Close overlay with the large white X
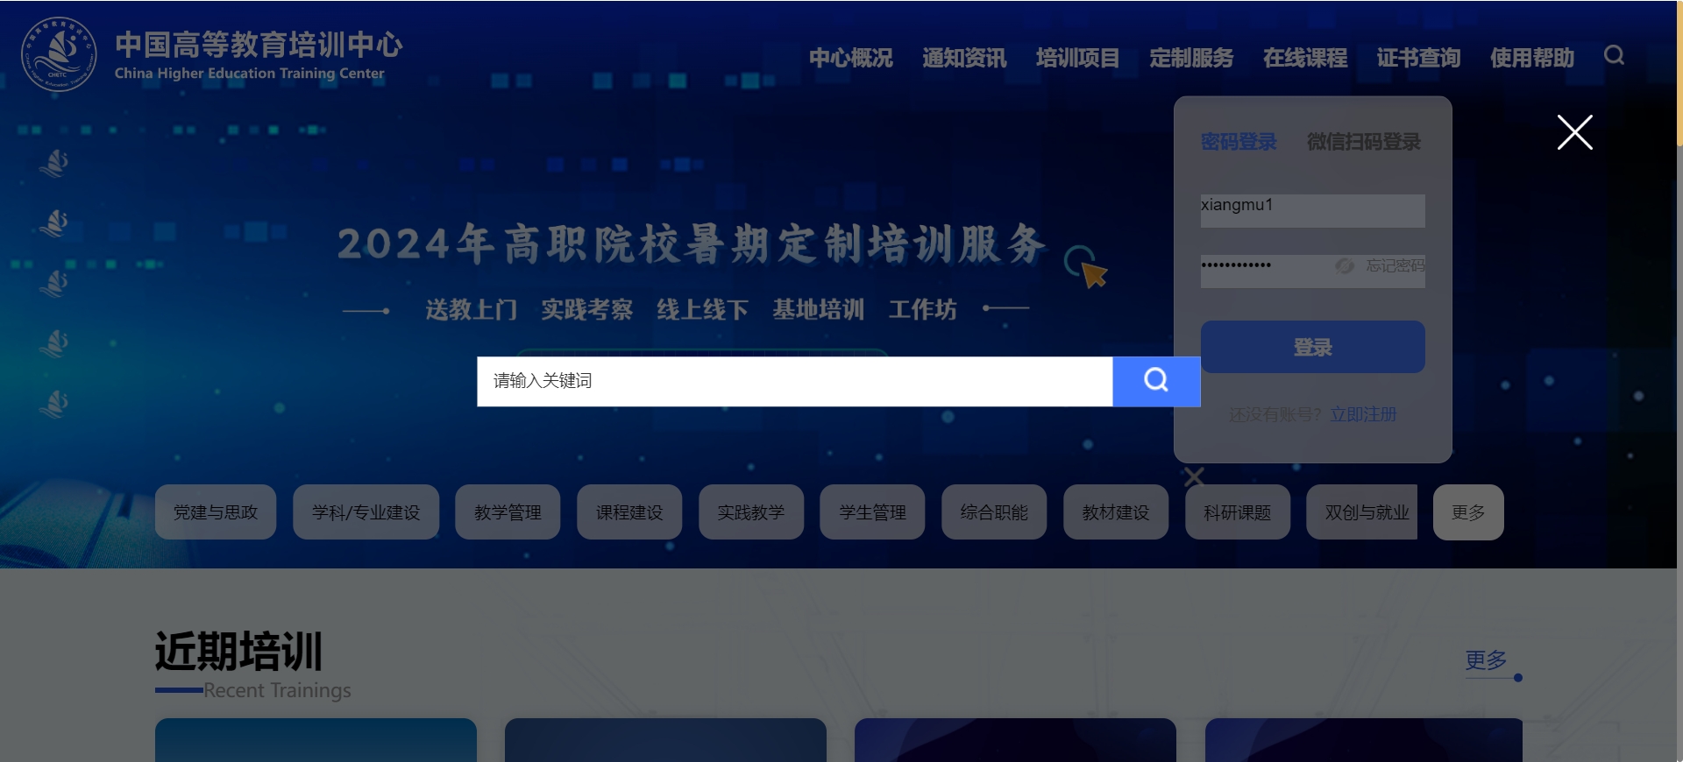 click(1574, 132)
